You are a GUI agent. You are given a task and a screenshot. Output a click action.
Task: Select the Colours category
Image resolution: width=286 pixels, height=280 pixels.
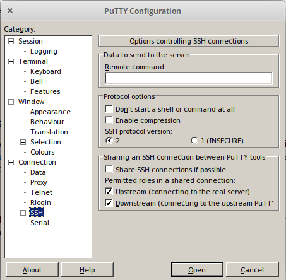[x=42, y=152]
